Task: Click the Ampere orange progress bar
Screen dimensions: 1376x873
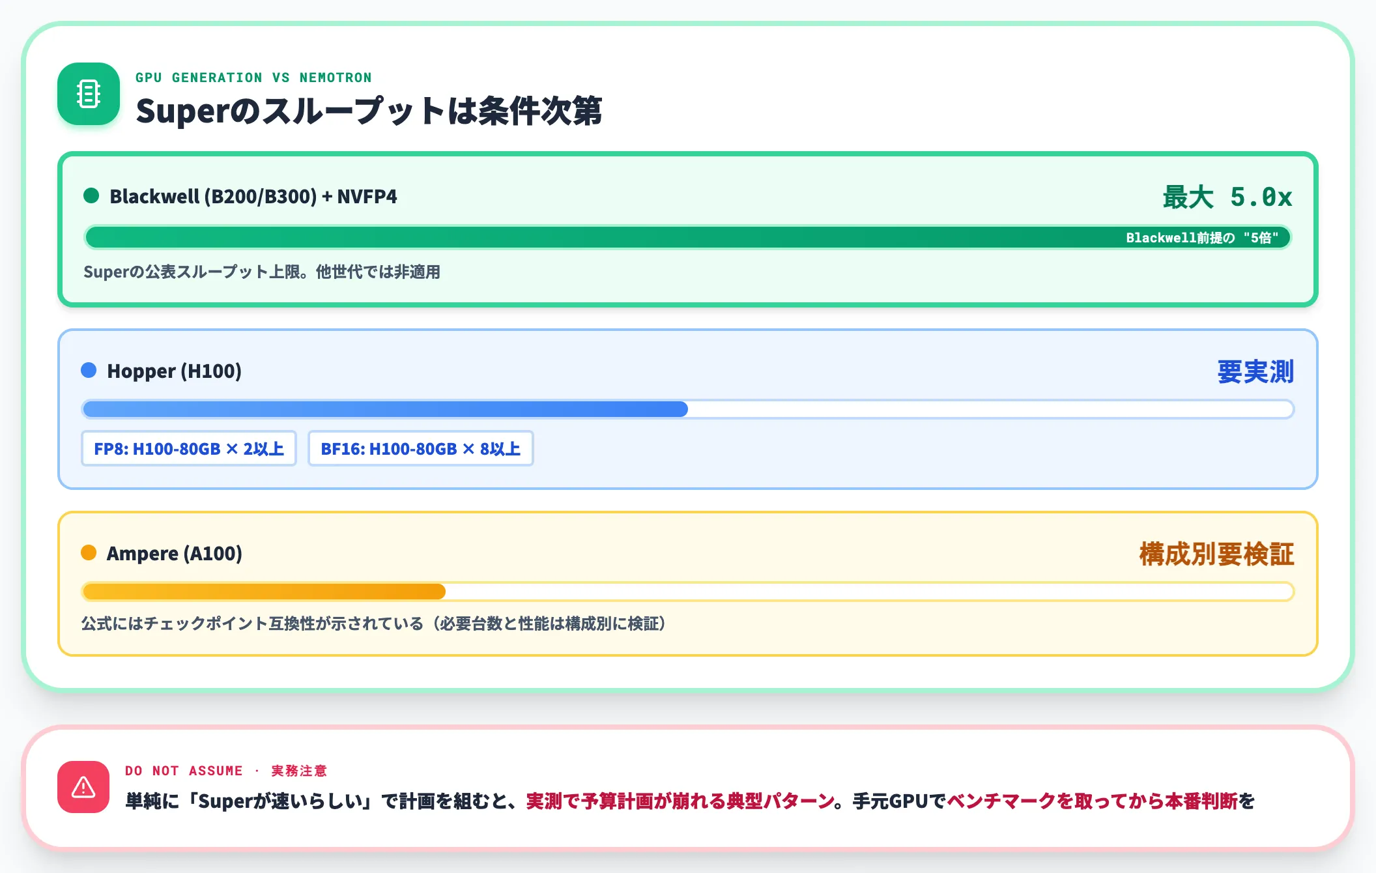Action: [688, 592]
